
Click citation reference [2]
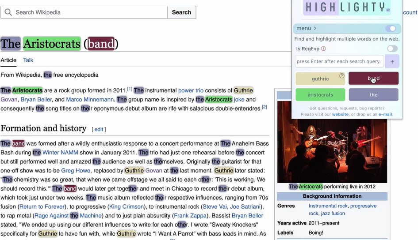point(264,107)
